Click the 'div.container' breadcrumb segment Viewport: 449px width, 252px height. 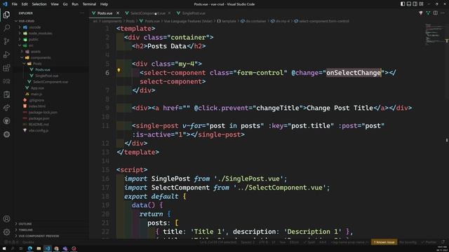255,21
